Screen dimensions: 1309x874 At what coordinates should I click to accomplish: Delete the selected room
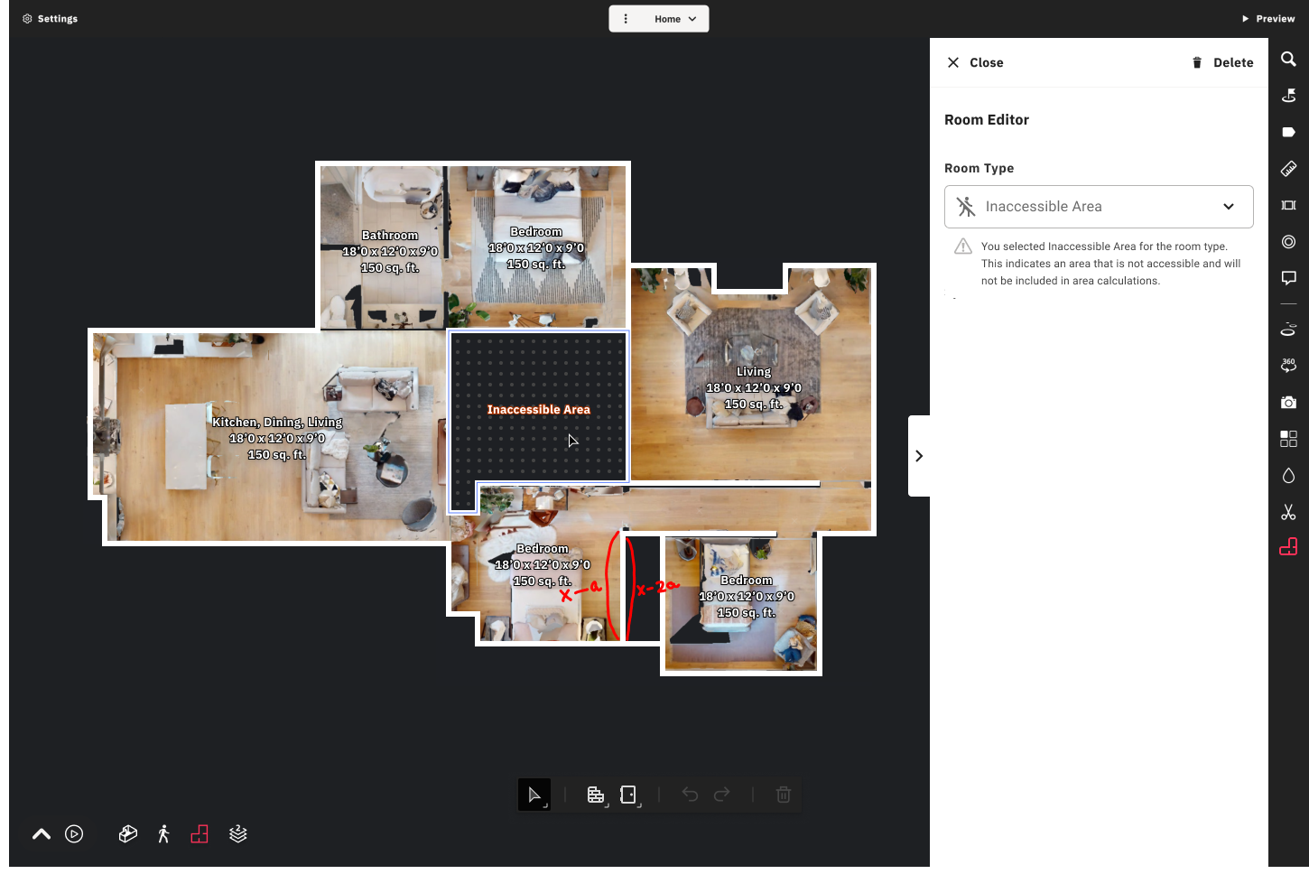1222,62
